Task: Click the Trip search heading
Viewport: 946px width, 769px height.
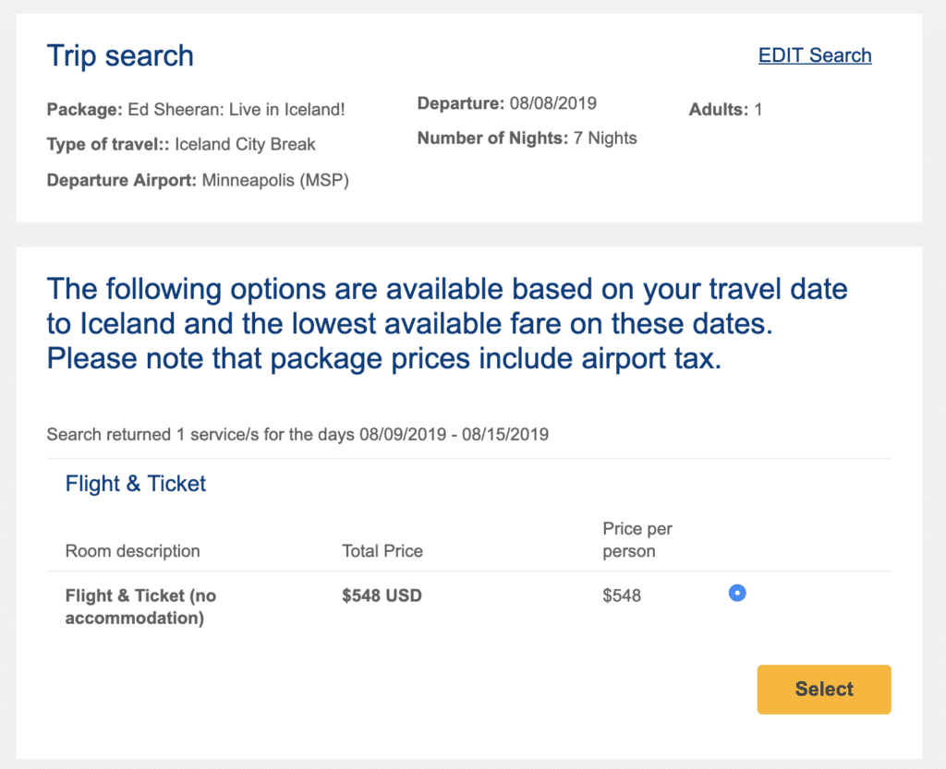Action: (x=120, y=55)
